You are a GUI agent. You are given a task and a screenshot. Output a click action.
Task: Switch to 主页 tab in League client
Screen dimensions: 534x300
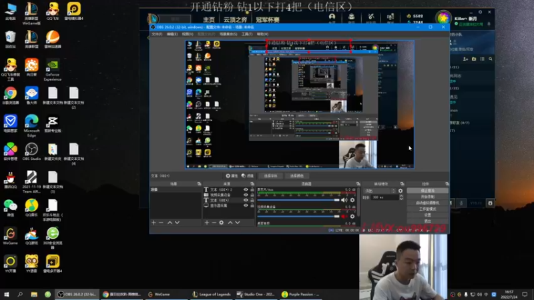[x=209, y=20]
